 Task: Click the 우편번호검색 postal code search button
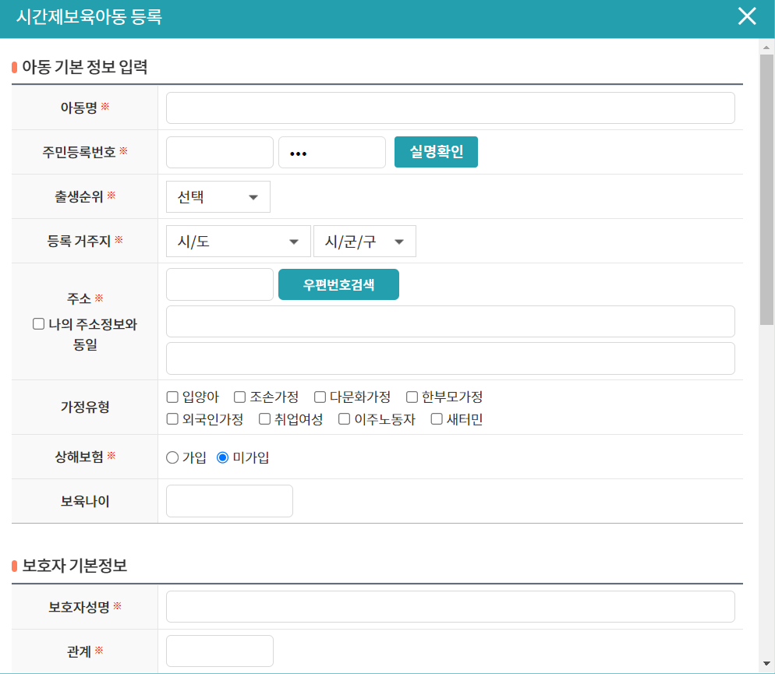338,284
